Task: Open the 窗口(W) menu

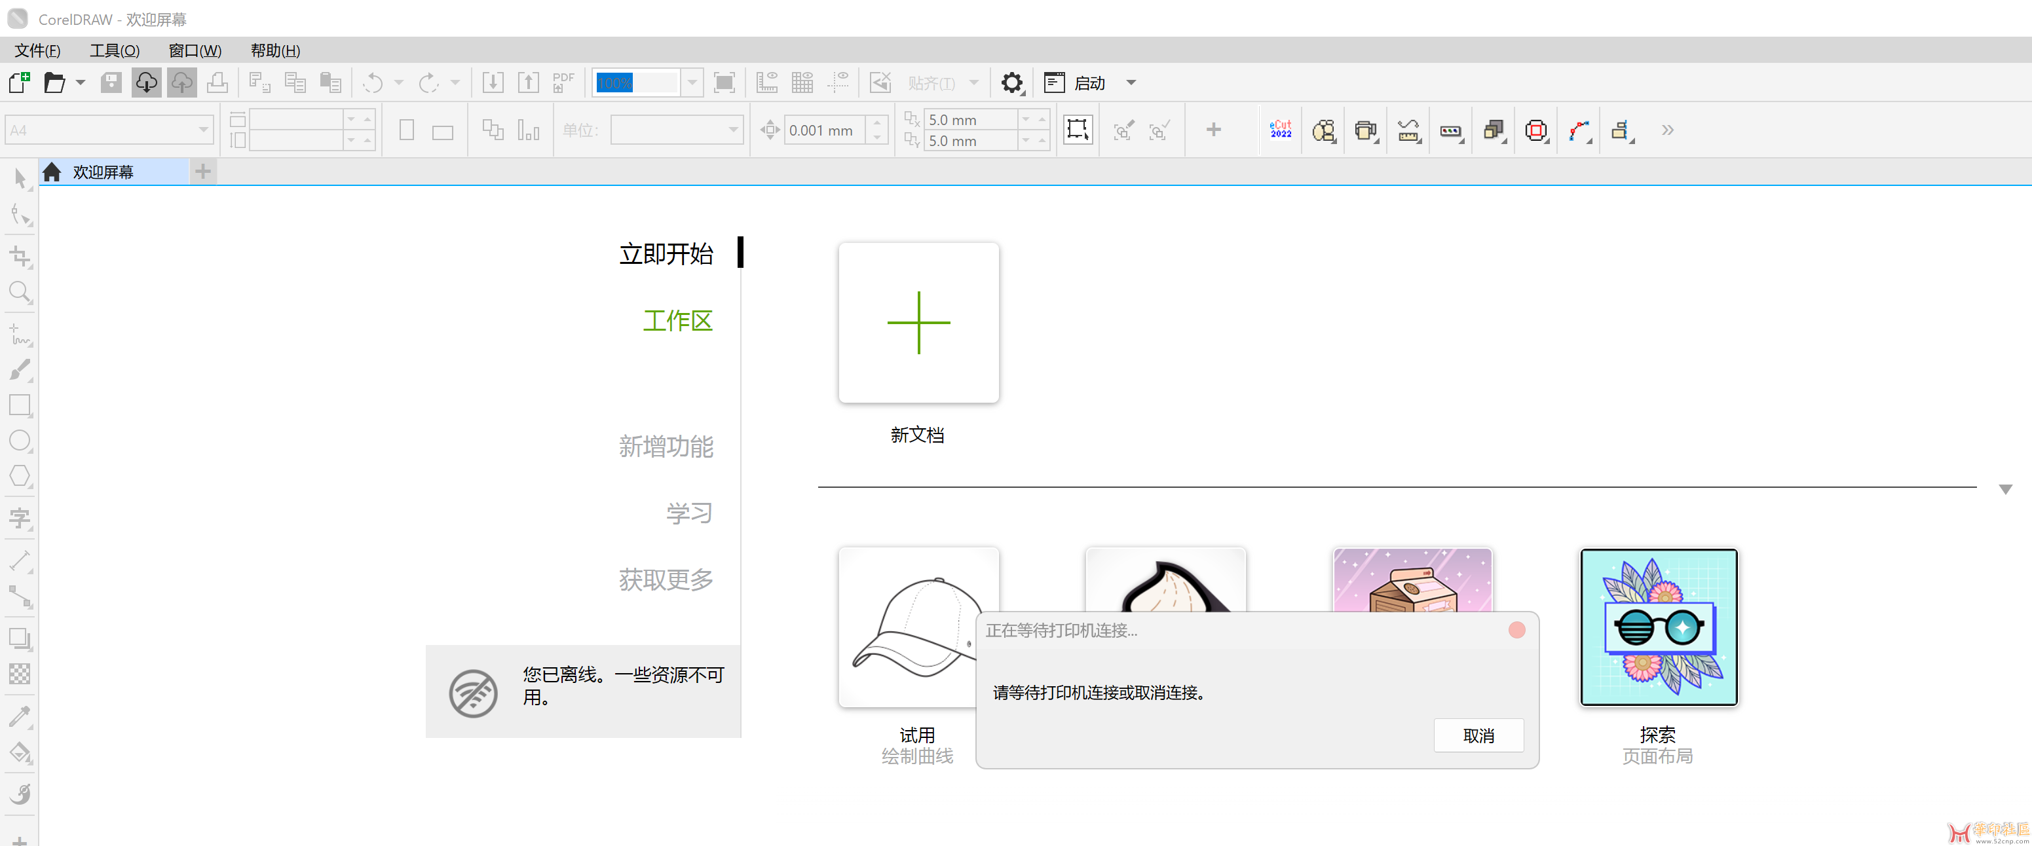Action: click(x=195, y=50)
